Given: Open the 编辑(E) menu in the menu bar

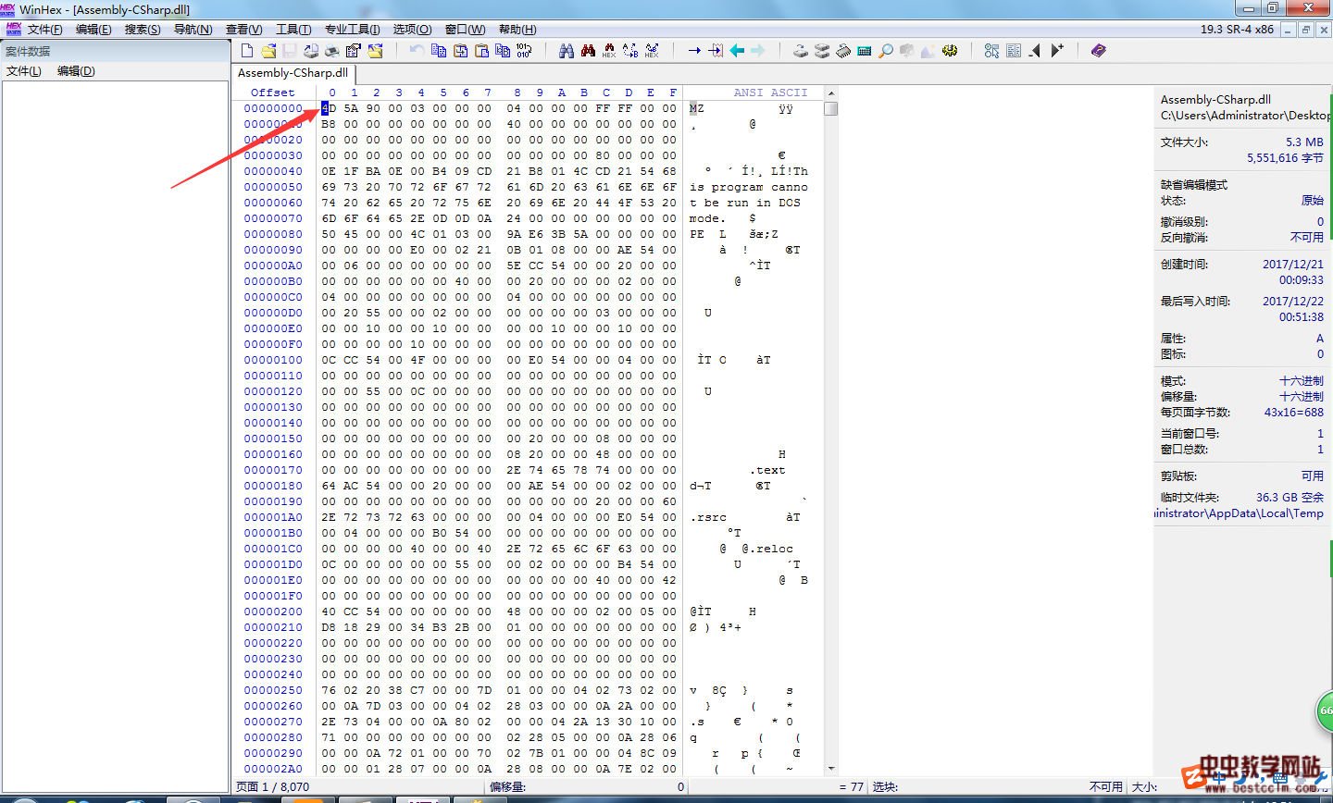Looking at the screenshot, I should click(x=93, y=30).
